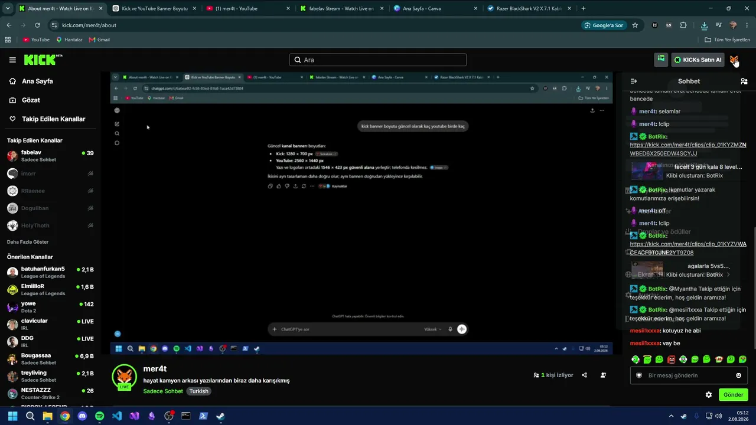Click the KICKs Satın Al button
This screenshot has width=756, height=425.
coord(698,60)
